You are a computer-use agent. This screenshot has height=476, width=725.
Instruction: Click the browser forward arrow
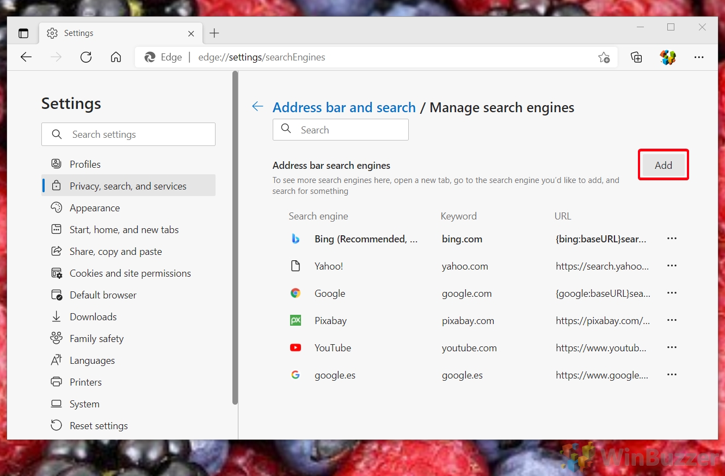point(56,57)
